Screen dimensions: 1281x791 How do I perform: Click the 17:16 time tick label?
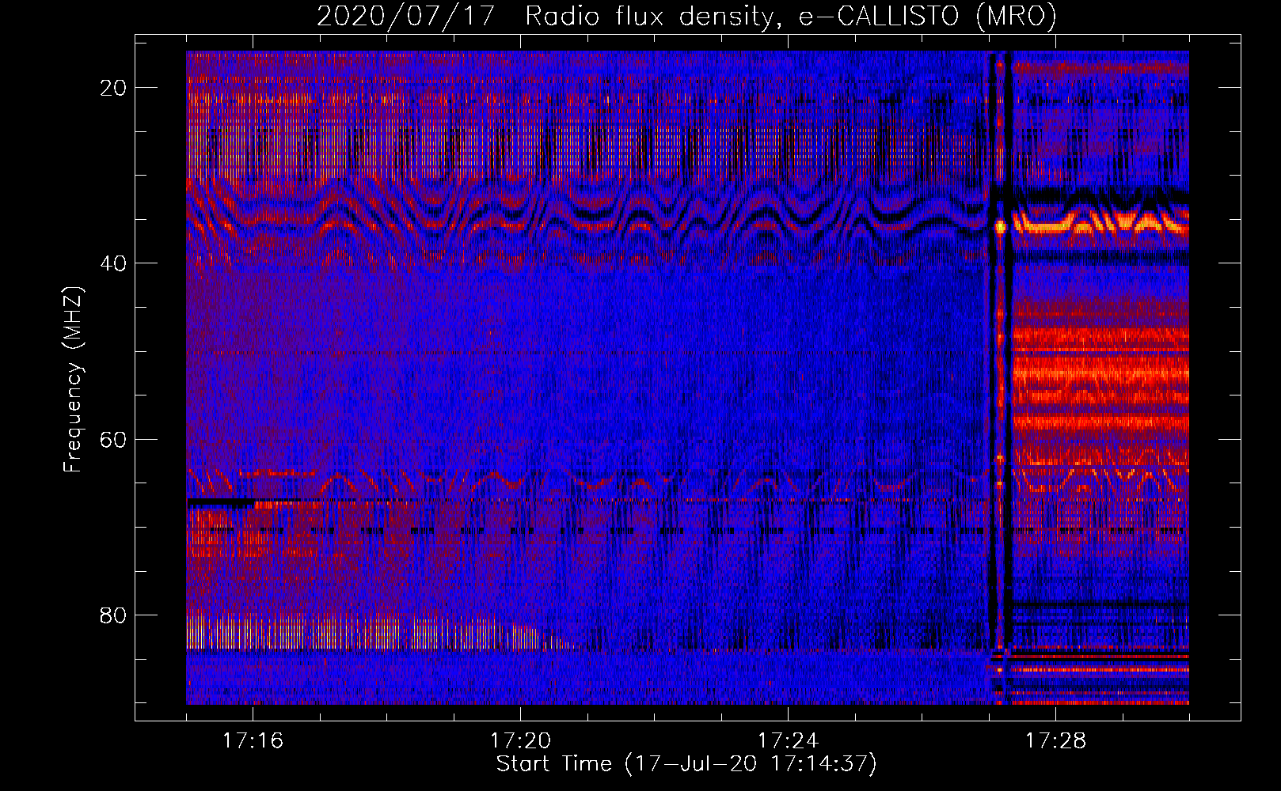pos(253,740)
